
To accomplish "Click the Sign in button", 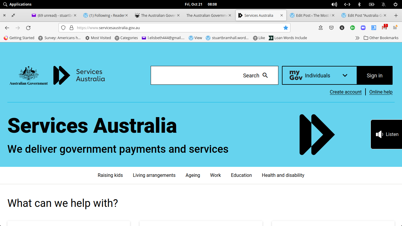I will [374, 75].
